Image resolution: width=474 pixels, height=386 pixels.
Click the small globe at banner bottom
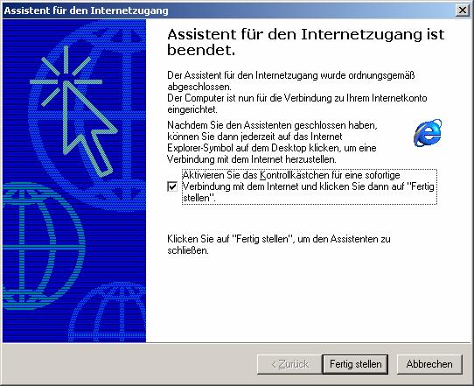pyautogui.click(x=108, y=312)
